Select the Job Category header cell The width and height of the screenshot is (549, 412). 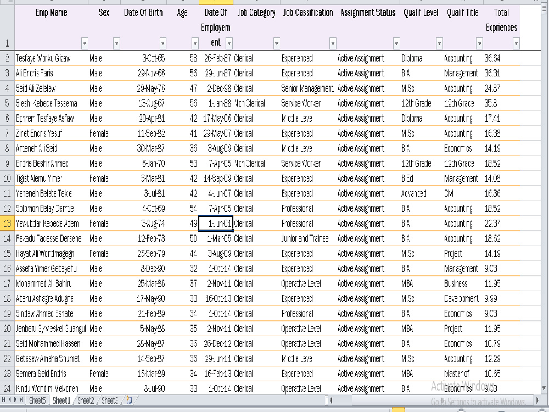(256, 27)
